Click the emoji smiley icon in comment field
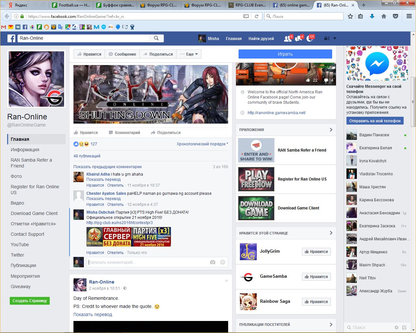416x333 pixels. click(x=223, y=262)
